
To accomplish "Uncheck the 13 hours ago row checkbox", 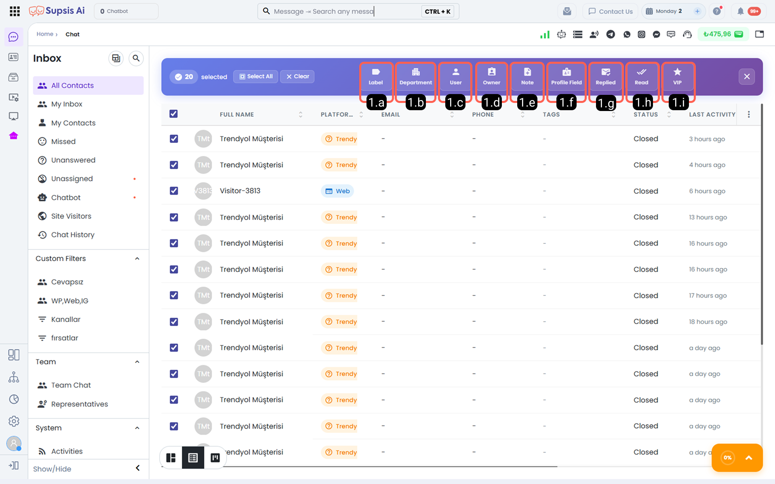I will 174,217.
